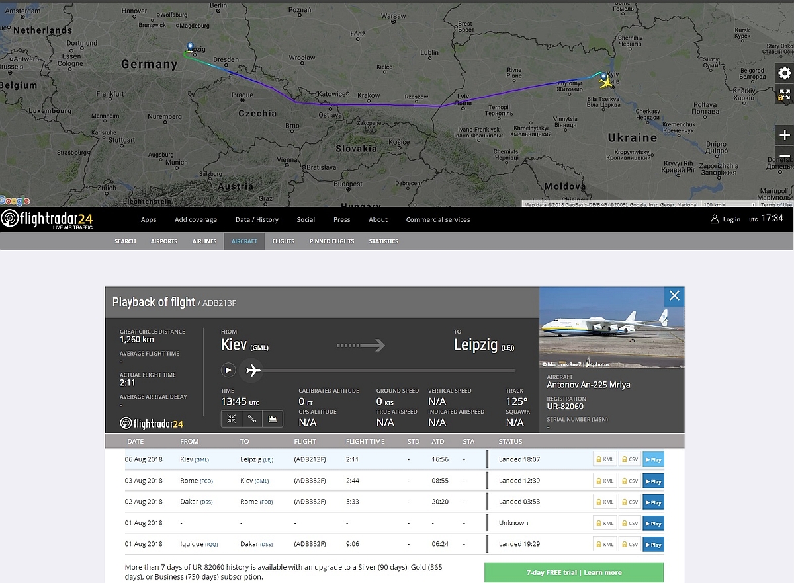The height and width of the screenshot is (583, 794).
Task: Click the Antonov An-225 Mriya aircraft name
Action: 589,385
